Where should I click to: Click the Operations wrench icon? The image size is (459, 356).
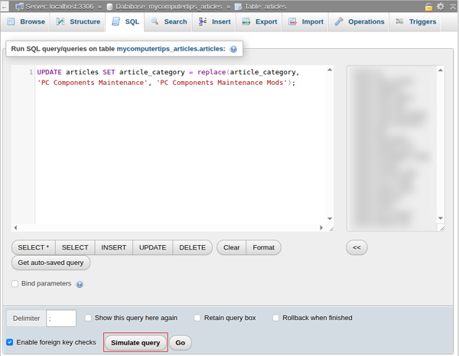coord(339,21)
